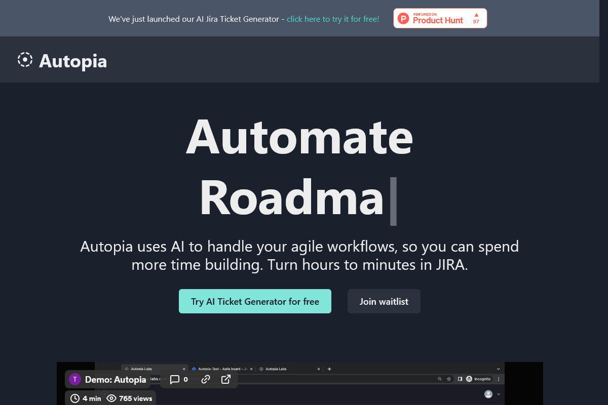Expand the profile avatar chevron in the demo
Image resolution: width=608 pixels, height=405 pixels.
[498, 394]
